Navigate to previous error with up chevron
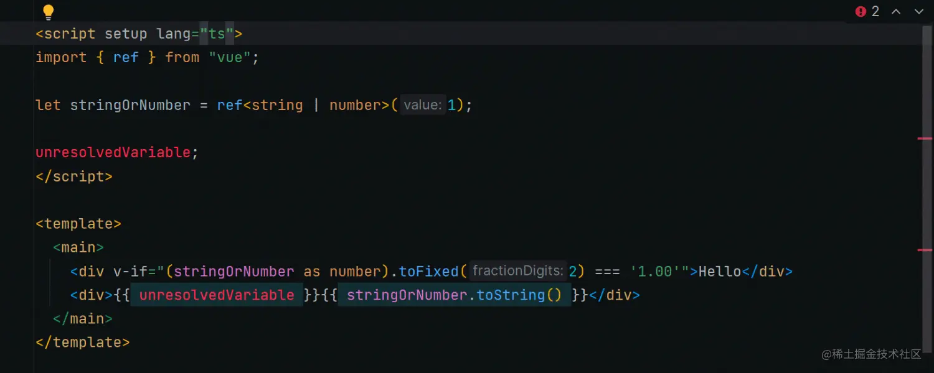This screenshot has width=934, height=373. 896,11
